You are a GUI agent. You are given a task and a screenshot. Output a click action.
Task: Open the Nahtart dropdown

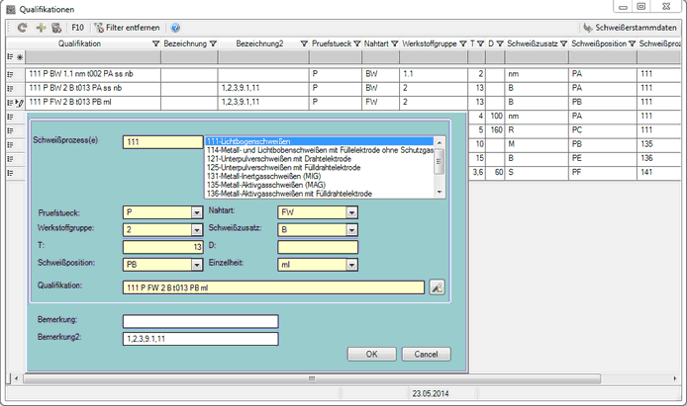[x=351, y=212]
